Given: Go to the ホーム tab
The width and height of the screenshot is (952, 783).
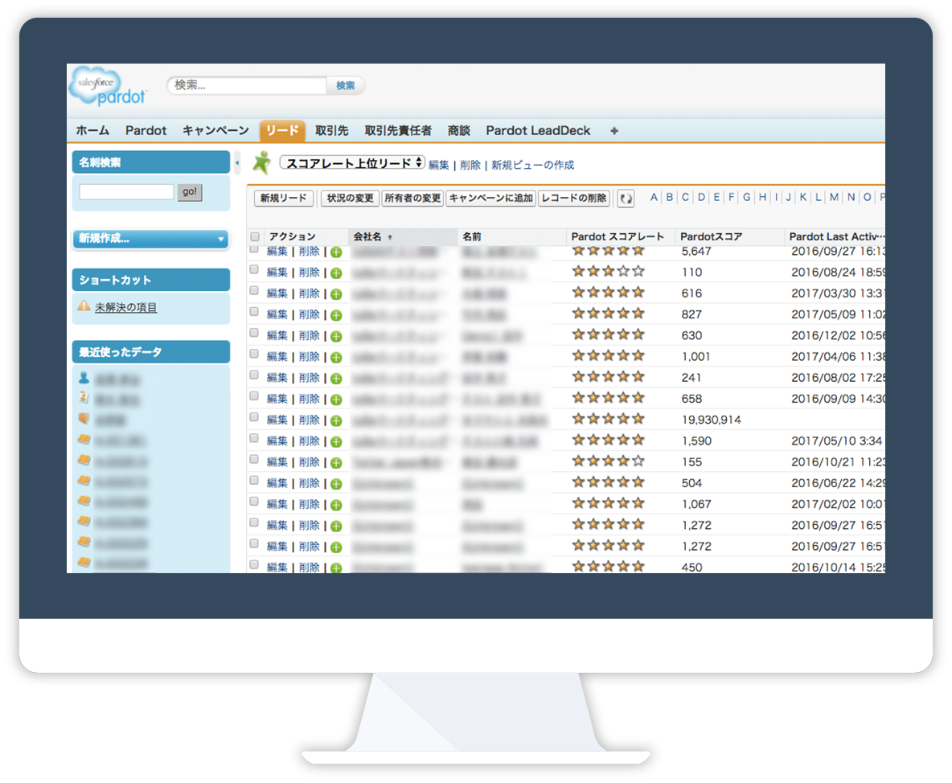Looking at the screenshot, I should 92,130.
